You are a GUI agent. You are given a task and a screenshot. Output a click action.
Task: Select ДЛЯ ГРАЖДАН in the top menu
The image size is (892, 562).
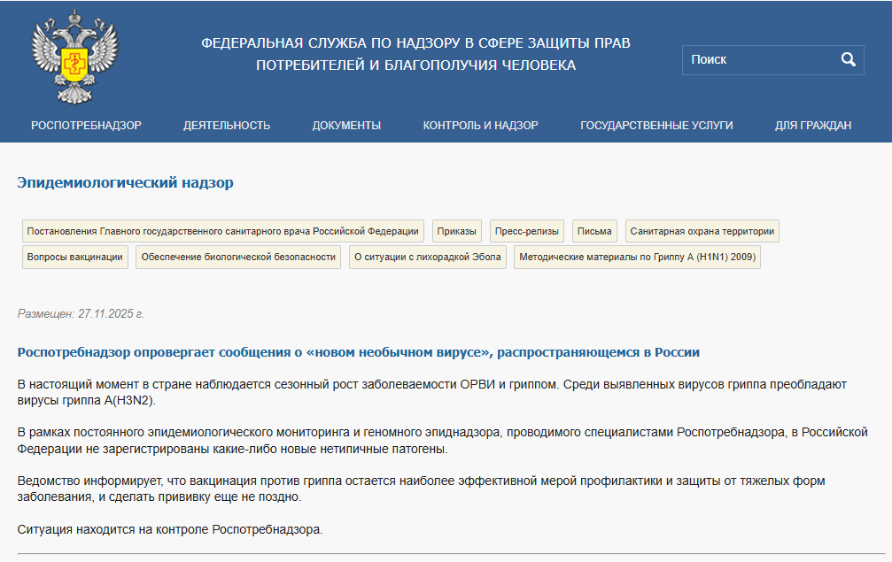pos(812,126)
